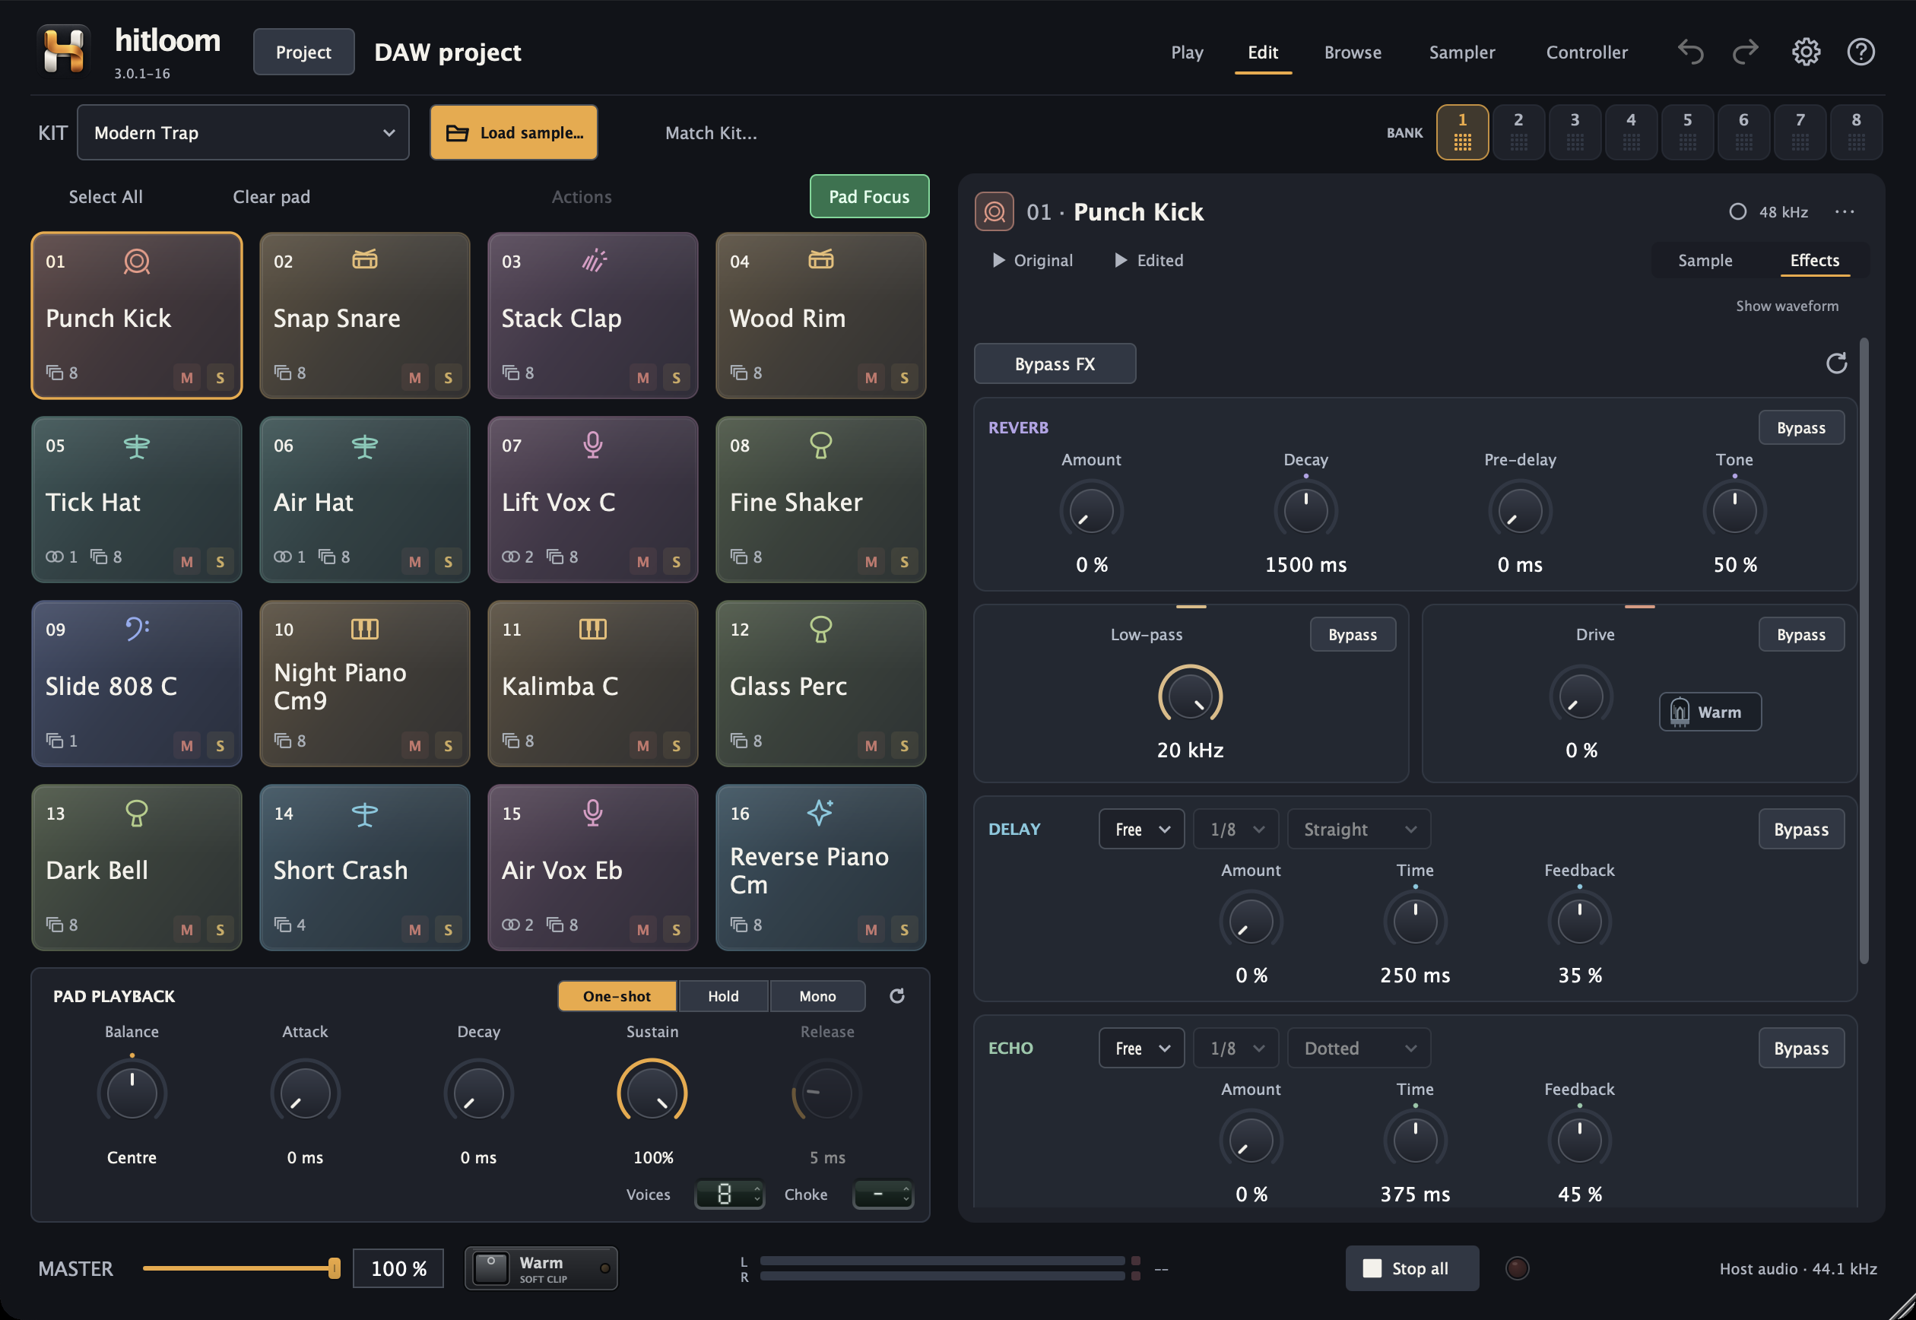Open the Choke group selector
The width and height of the screenshot is (1916, 1320).
(882, 1195)
